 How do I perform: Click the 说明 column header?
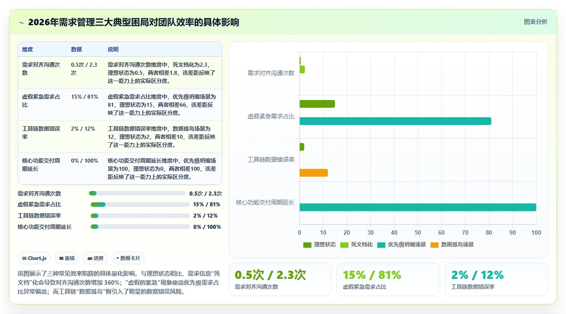point(113,49)
